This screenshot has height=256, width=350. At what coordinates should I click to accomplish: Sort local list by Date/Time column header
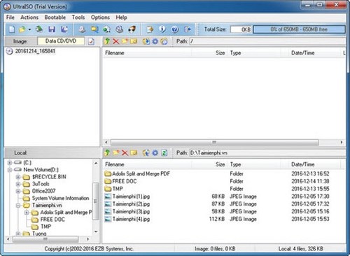point(302,164)
